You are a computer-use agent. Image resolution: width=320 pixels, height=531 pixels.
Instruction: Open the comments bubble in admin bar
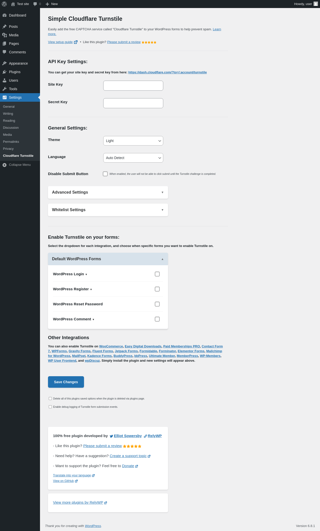tap(35, 4)
